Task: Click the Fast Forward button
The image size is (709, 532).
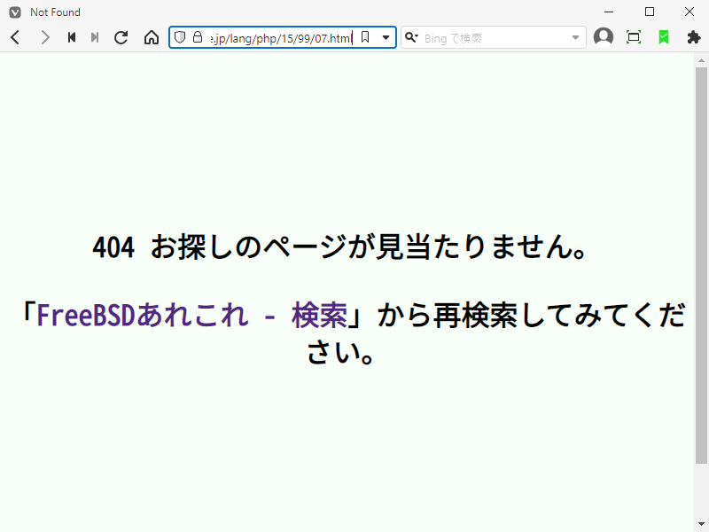Action: 95,37
